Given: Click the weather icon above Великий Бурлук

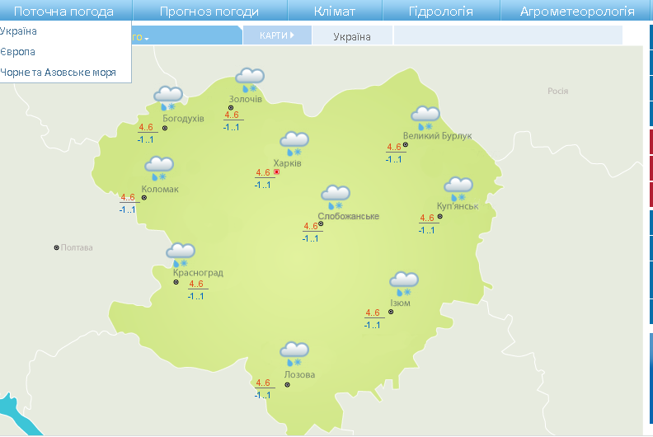Looking at the screenshot, I should tap(425, 118).
